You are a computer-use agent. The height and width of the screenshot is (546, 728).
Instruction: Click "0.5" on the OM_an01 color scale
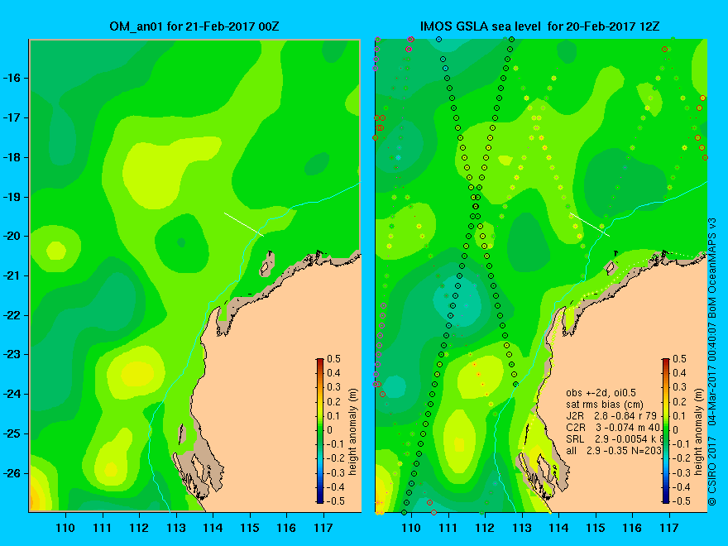click(x=334, y=359)
